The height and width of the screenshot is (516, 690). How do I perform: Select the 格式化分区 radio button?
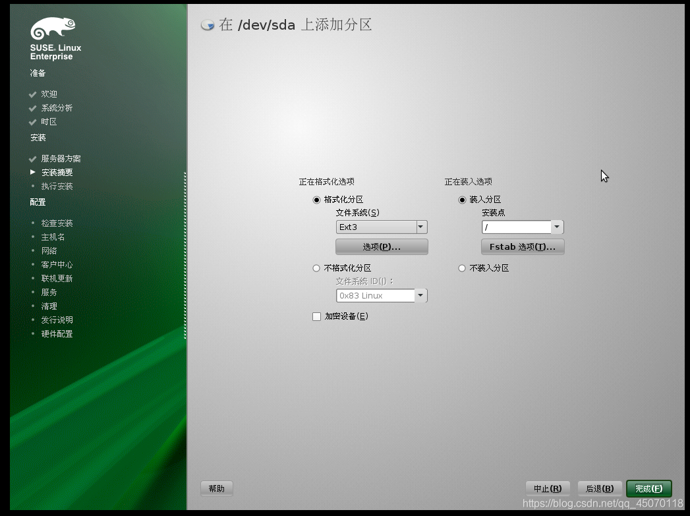click(x=316, y=200)
